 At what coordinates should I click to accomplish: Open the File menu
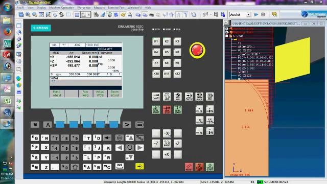pos(20,8)
